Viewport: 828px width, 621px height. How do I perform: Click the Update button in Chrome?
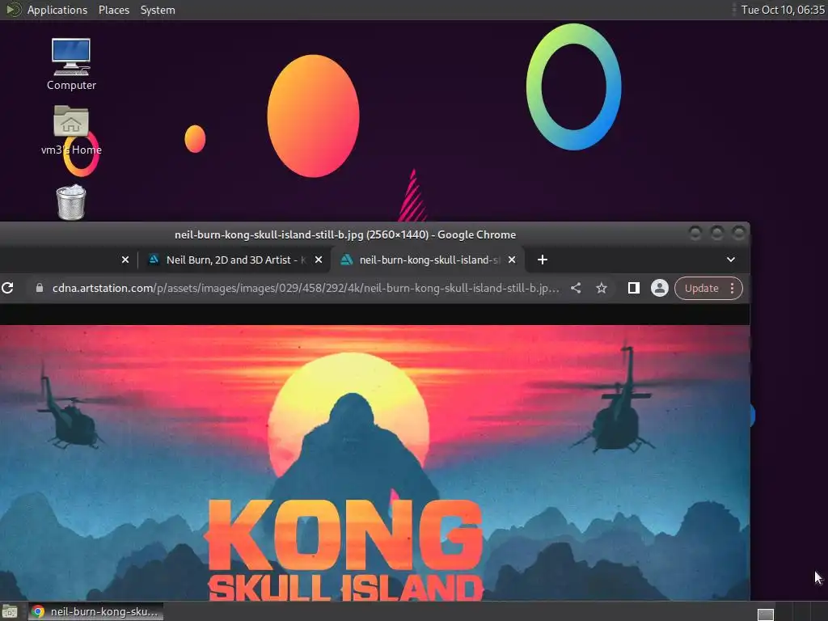(701, 289)
